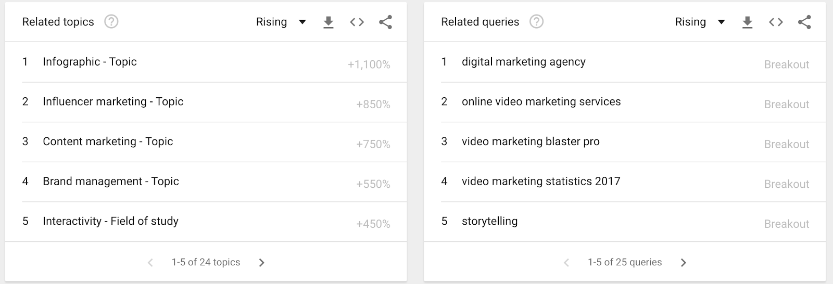Viewport: 833px width, 284px height.
Task: Click the digital marketing agency query
Action: coord(523,62)
